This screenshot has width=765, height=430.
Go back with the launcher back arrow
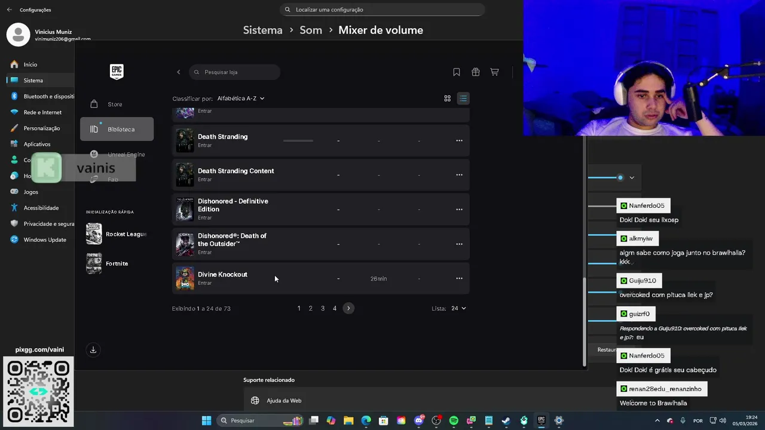click(178, 72)
